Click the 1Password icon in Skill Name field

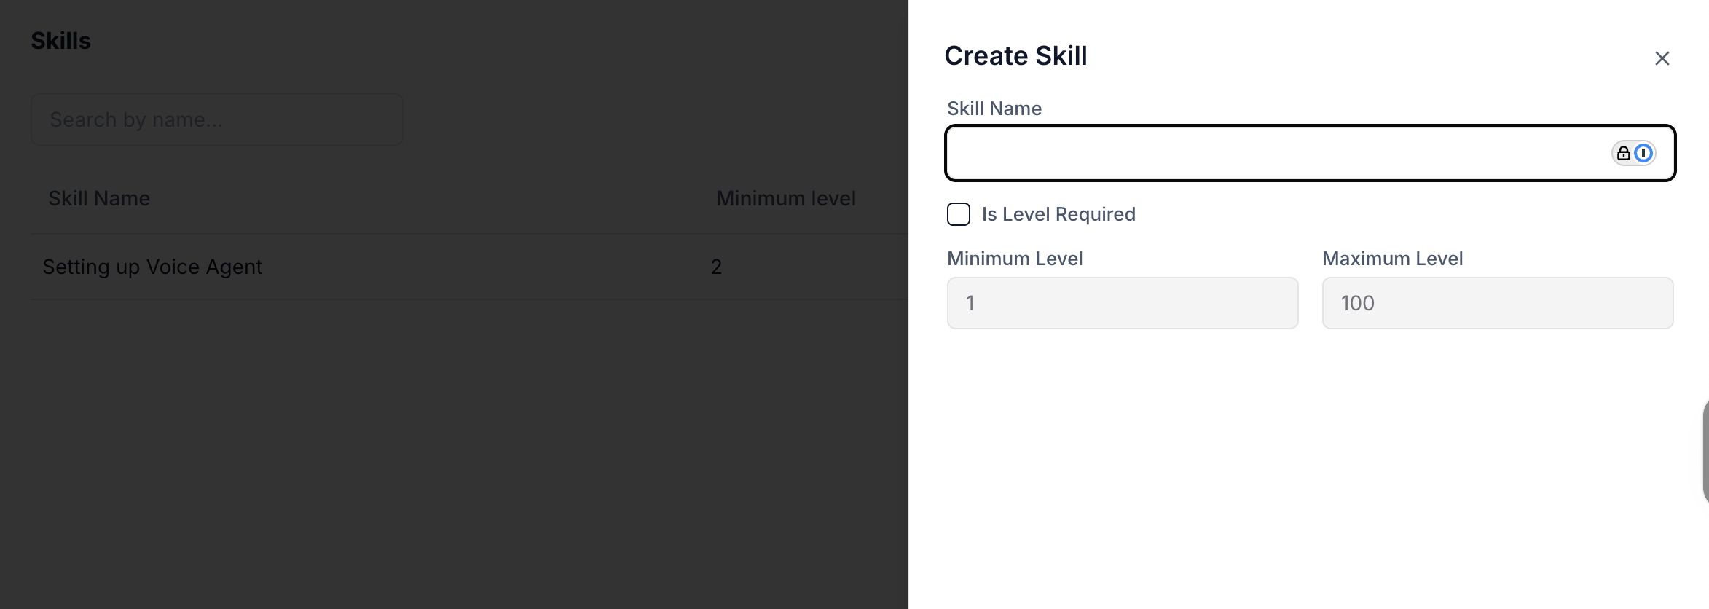pyautogui.click(x=1643, y=153)
